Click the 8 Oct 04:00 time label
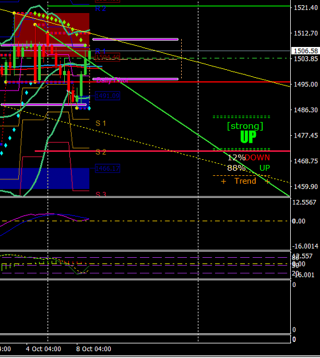 point(93,349)
